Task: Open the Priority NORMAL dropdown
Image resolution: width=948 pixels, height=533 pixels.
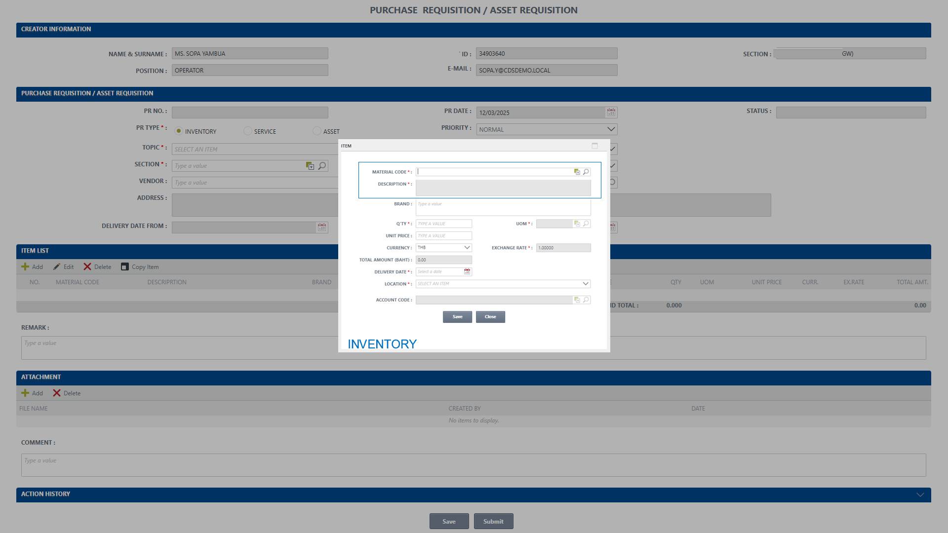Action: [x=611, y=129]
